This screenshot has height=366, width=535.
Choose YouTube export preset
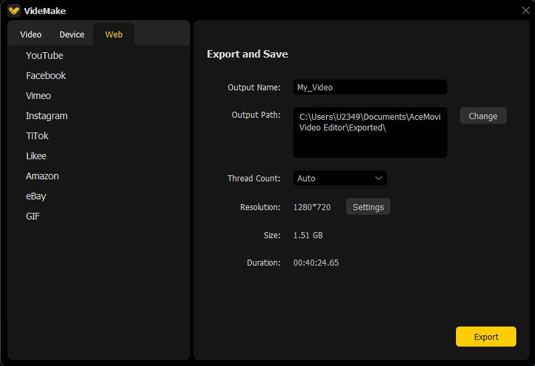(45, 56)
